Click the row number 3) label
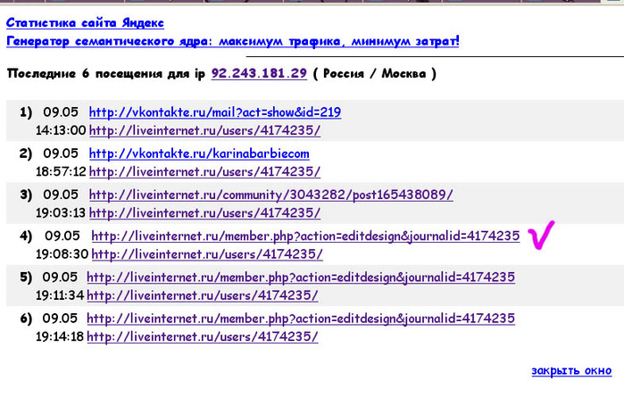This screenshot has height=414, width=624. (26, 195)
